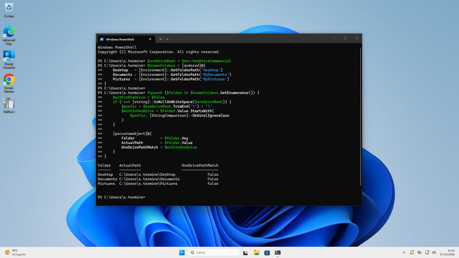The width and height of the screenshot is (459, 258).
Task: Open File Explorer from the taskbar
Action: (256, 253)
